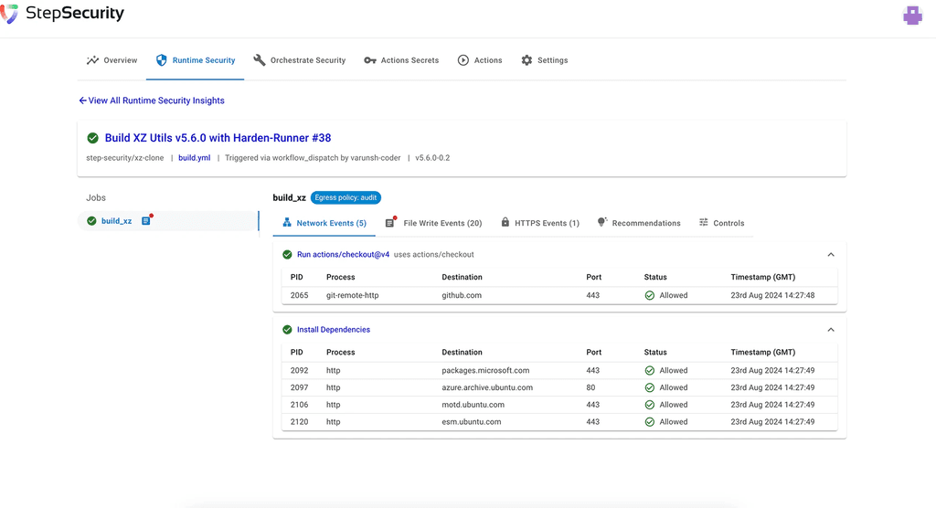Open the Overview tab
This screenshot has height=508, width=936.
pyautogui.click(x=112, y=60)
